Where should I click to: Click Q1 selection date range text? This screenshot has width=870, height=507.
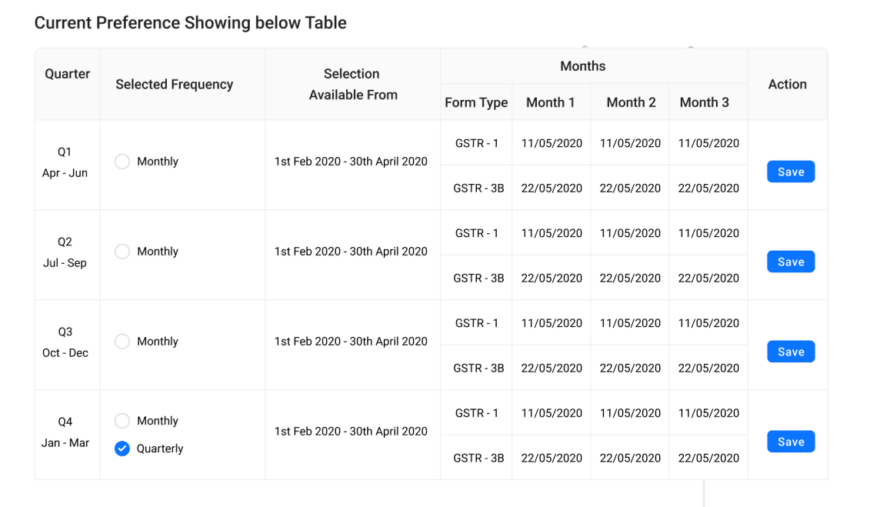[351, 162]
